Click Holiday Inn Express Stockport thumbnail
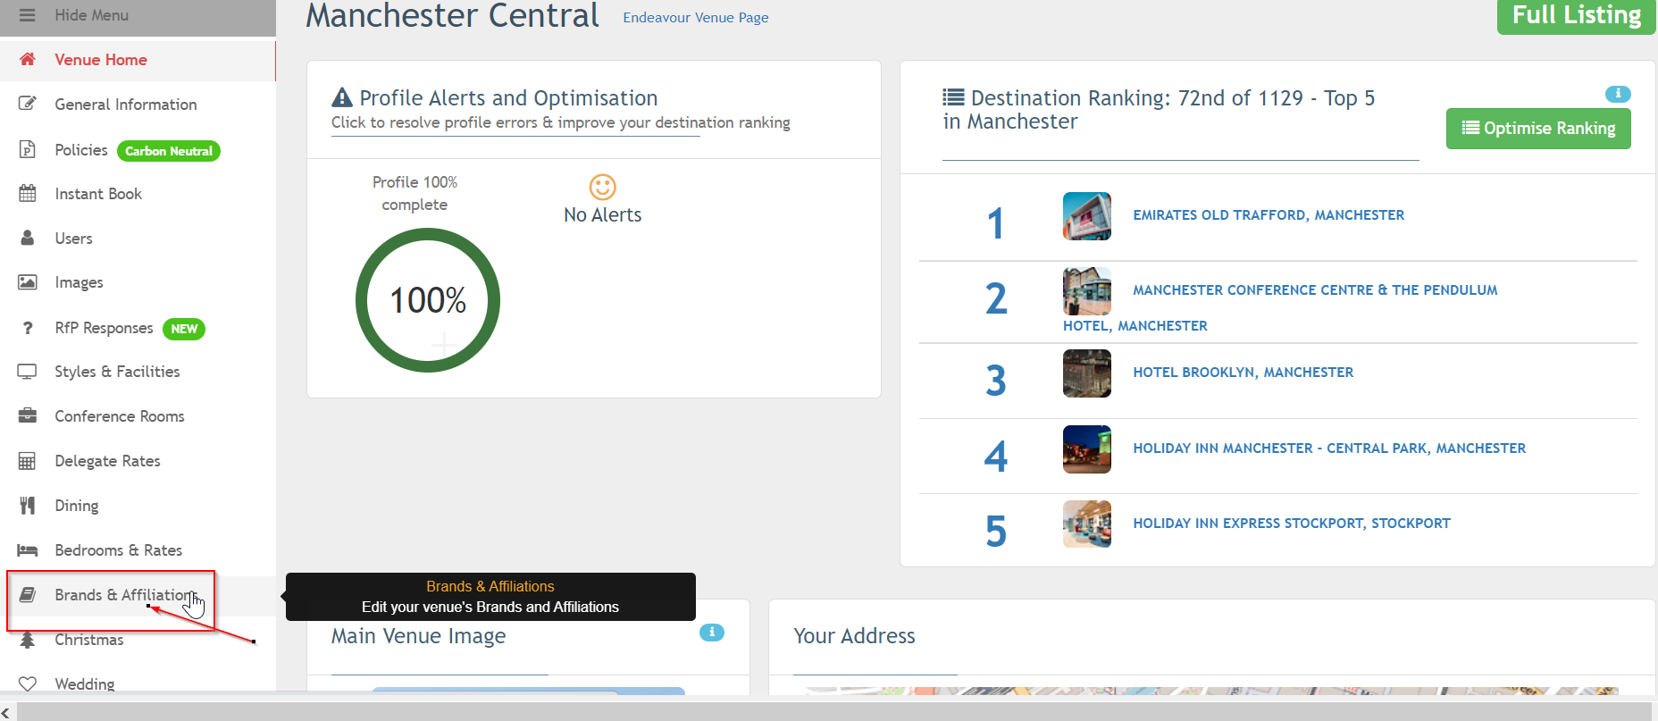 [x=1087, y=524]
